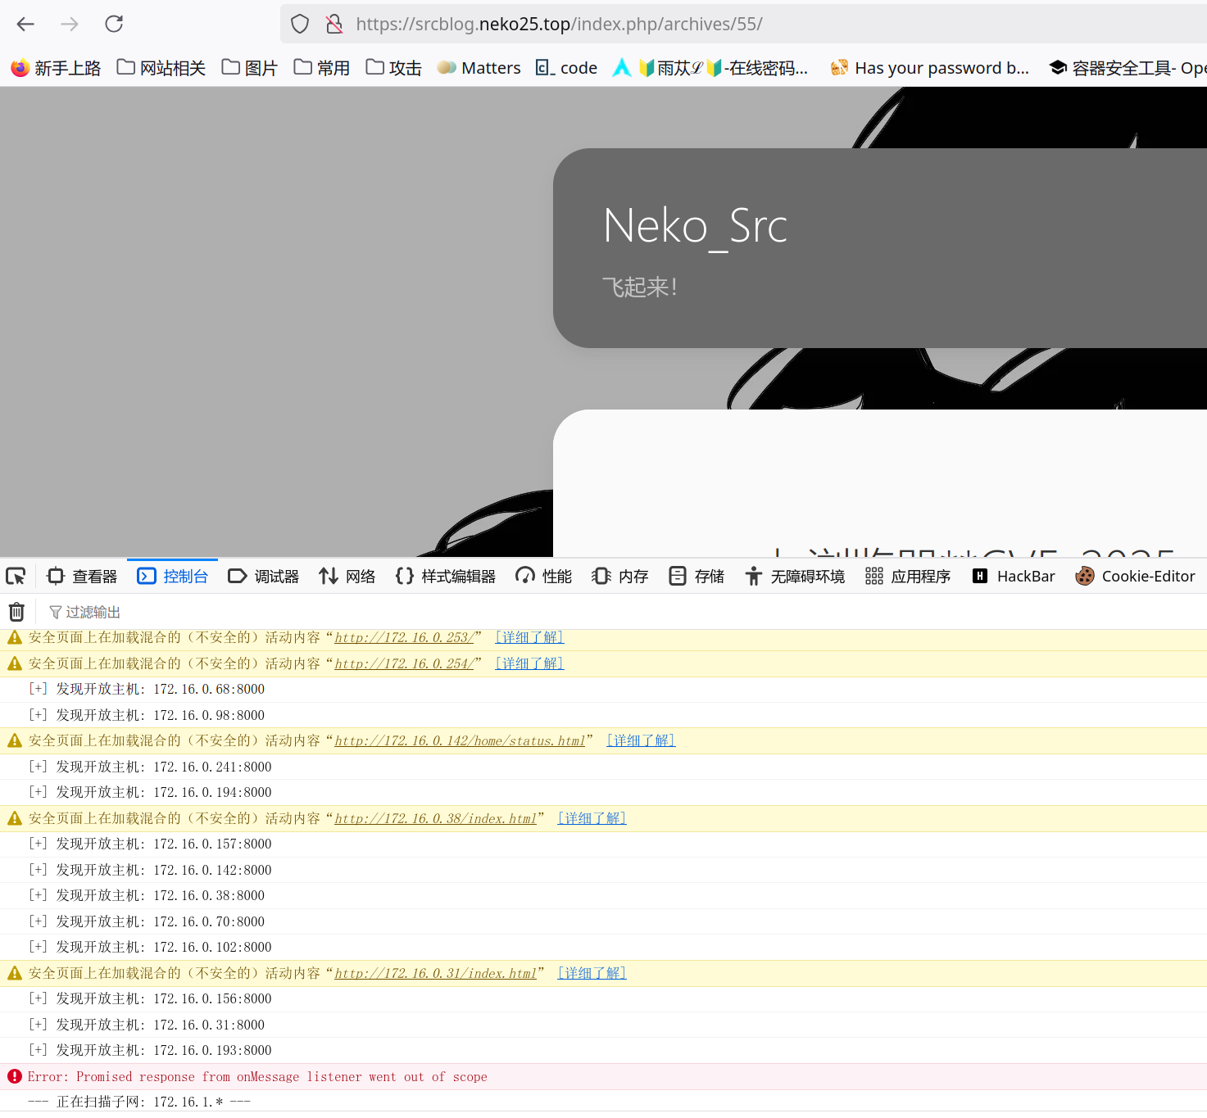Open the tracking protection shield icon

[x=300, y=24]
